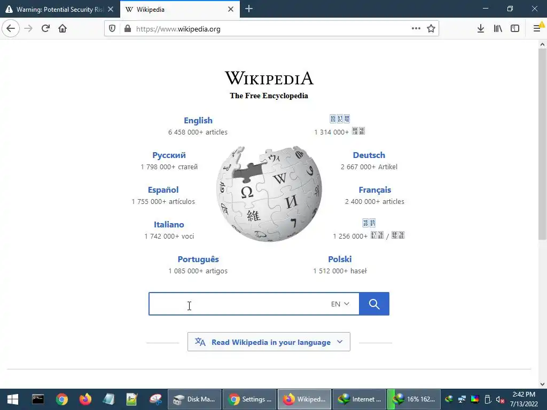
Task: Launch Command Prompt from taskbar
Action: click(38, 399)
